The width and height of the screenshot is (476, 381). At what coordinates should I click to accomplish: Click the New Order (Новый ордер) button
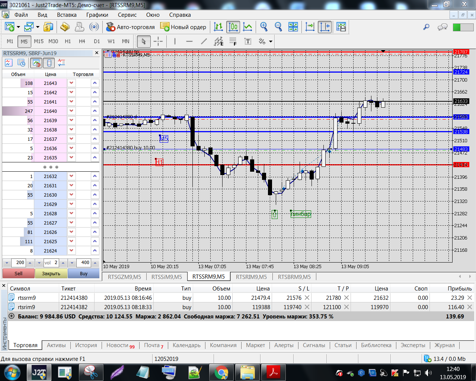click(x=183, y=27)
